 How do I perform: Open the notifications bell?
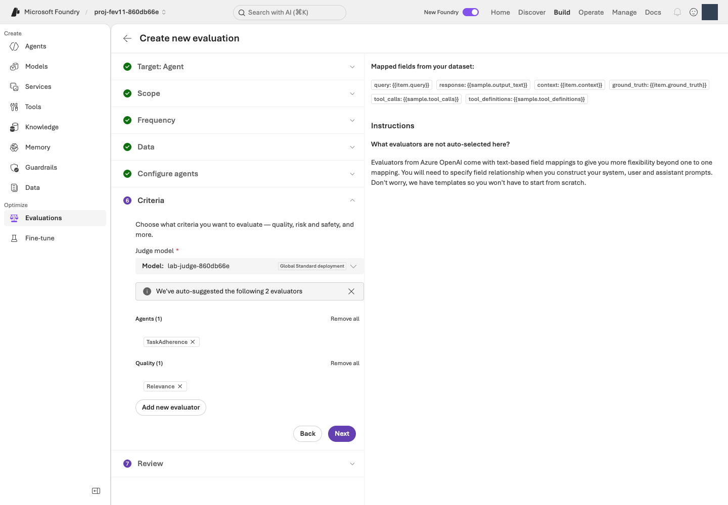tap(677, 12)
